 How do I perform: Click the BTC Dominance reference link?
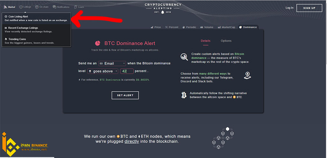coord(110,79)
